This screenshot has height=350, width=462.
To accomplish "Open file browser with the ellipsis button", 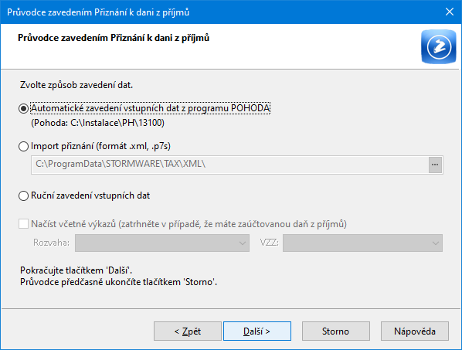I will pos(435,165).
